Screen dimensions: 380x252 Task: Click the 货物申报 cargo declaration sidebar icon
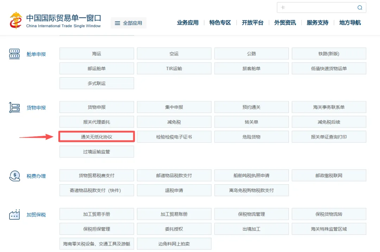pos(14,107)
